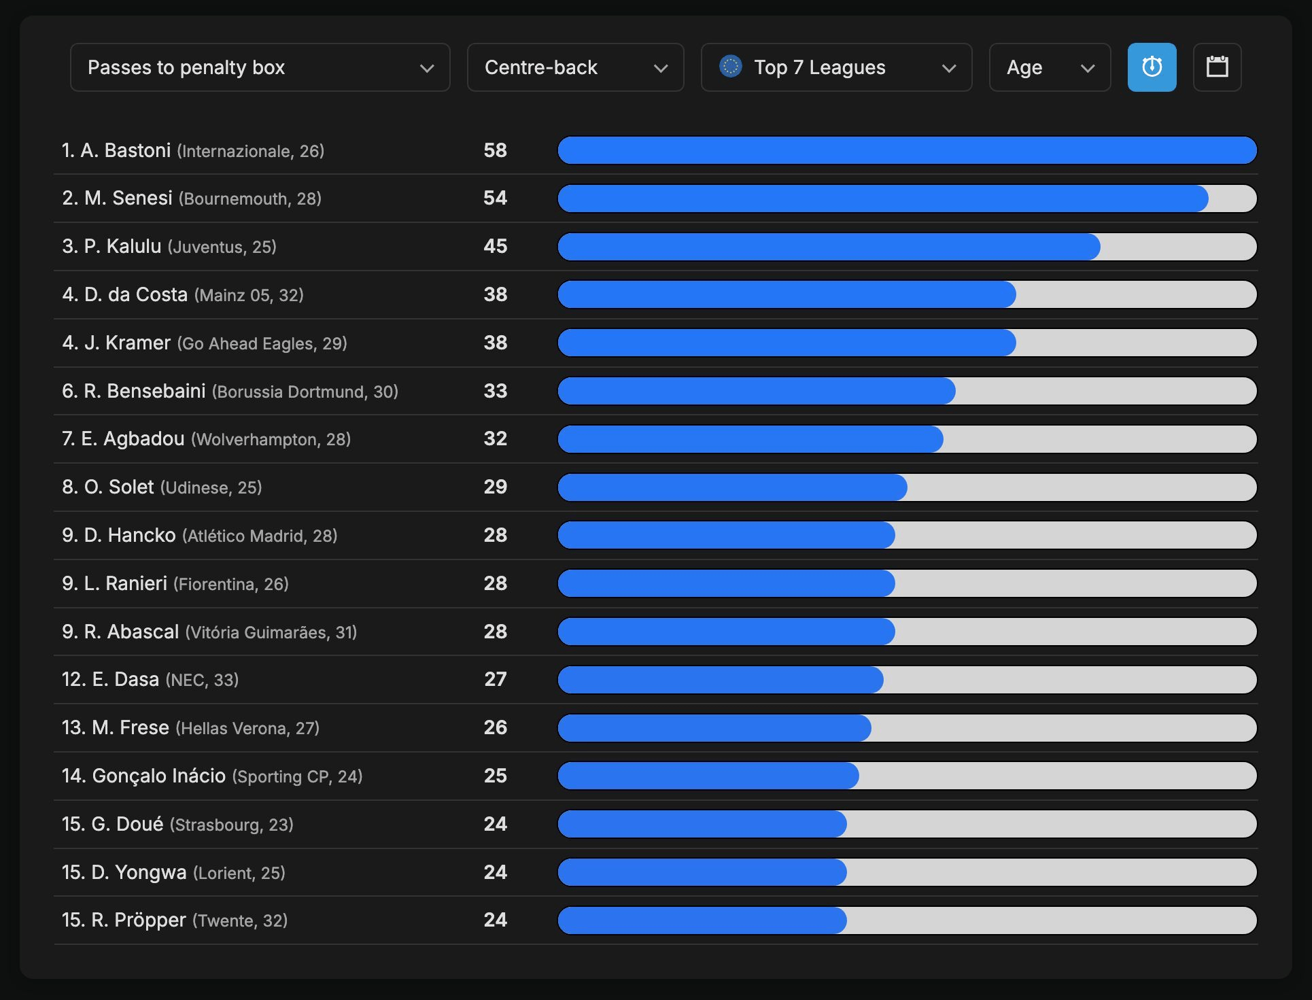Expand the Age filter dropdown

tap(1049, 67)
